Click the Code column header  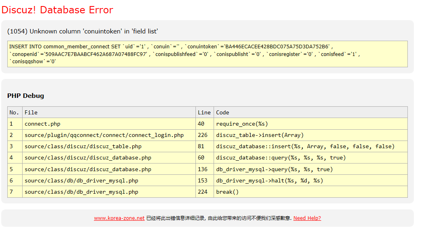pos(222,112)
